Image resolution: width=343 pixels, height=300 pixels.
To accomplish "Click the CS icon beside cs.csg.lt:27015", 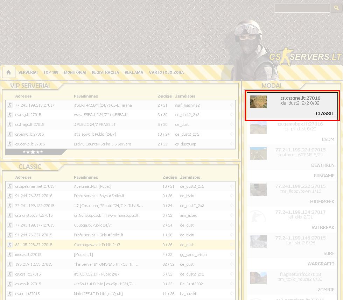I will [x=10, y=115].
